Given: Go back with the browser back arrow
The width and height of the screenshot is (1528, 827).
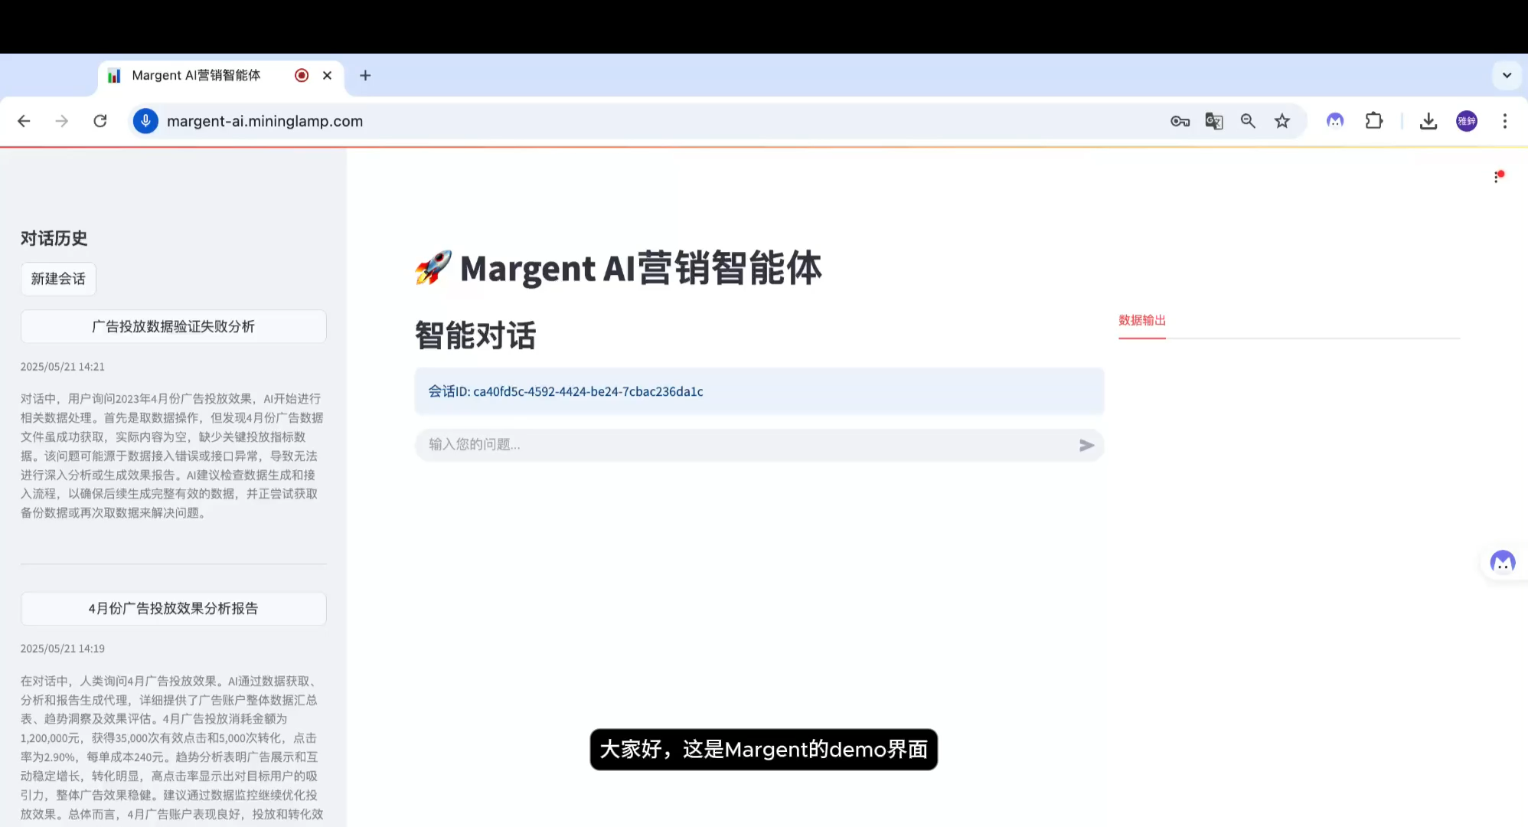Looking at the screenshot, I should coord(24,121).
